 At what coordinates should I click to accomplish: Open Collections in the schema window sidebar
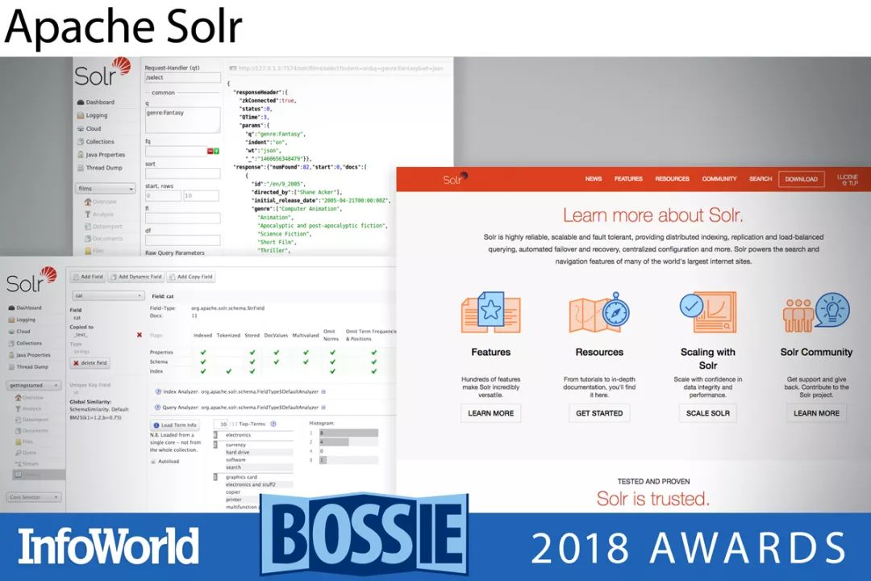coord(25,343)
